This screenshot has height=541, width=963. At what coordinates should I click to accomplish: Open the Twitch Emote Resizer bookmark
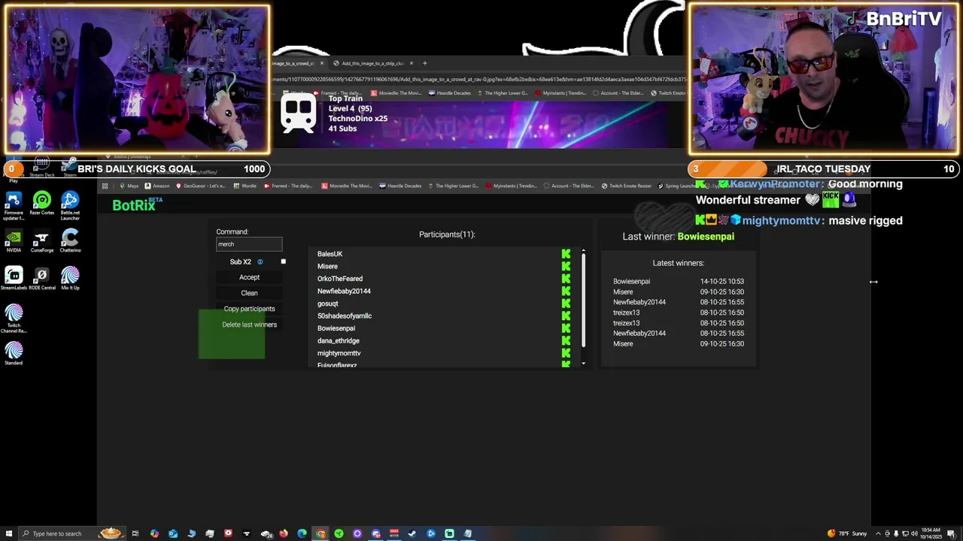[627, 186]
